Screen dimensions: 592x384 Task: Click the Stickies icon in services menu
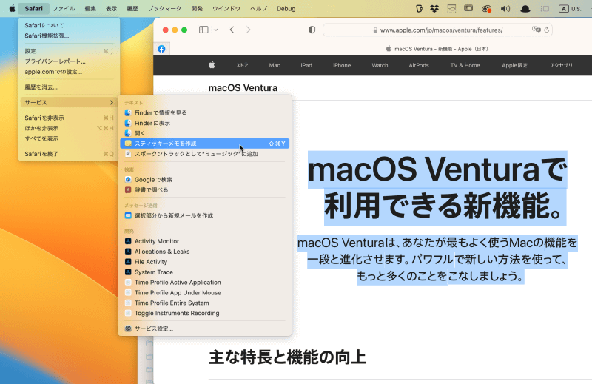(x=128, y=143)
